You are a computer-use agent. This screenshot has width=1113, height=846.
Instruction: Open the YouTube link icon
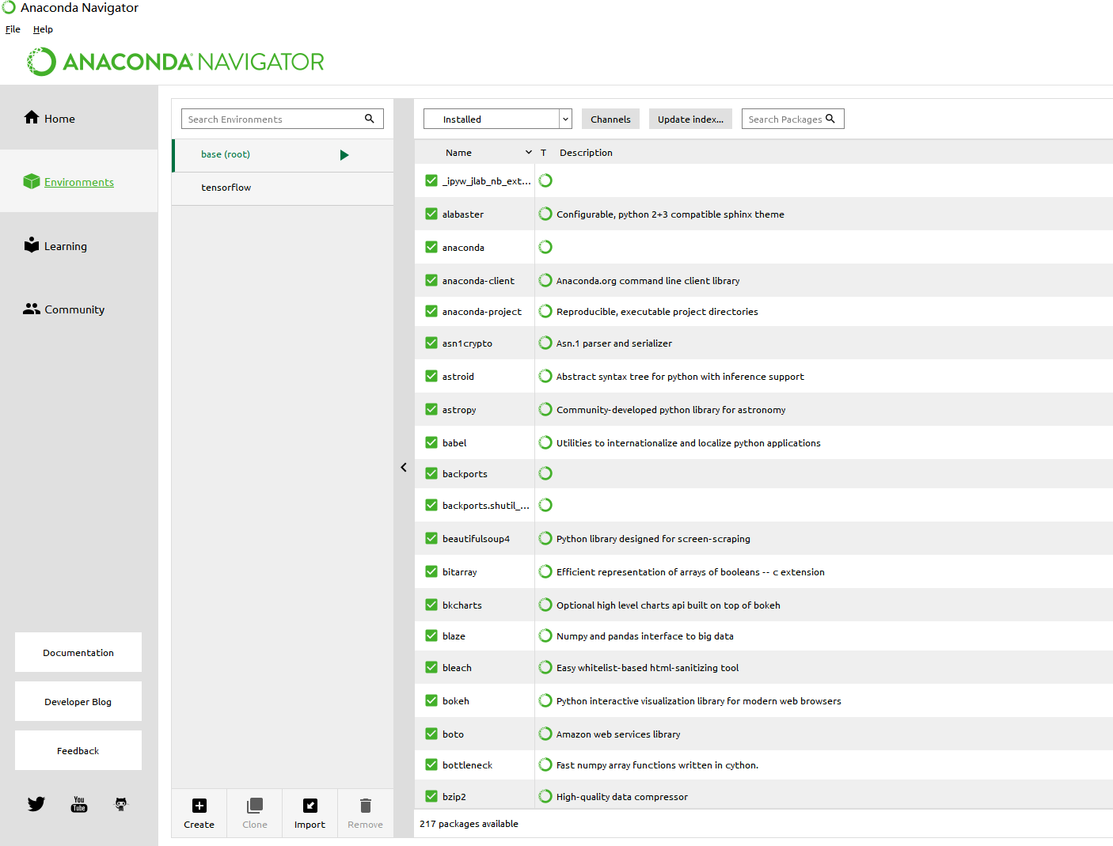pos(79,804)
